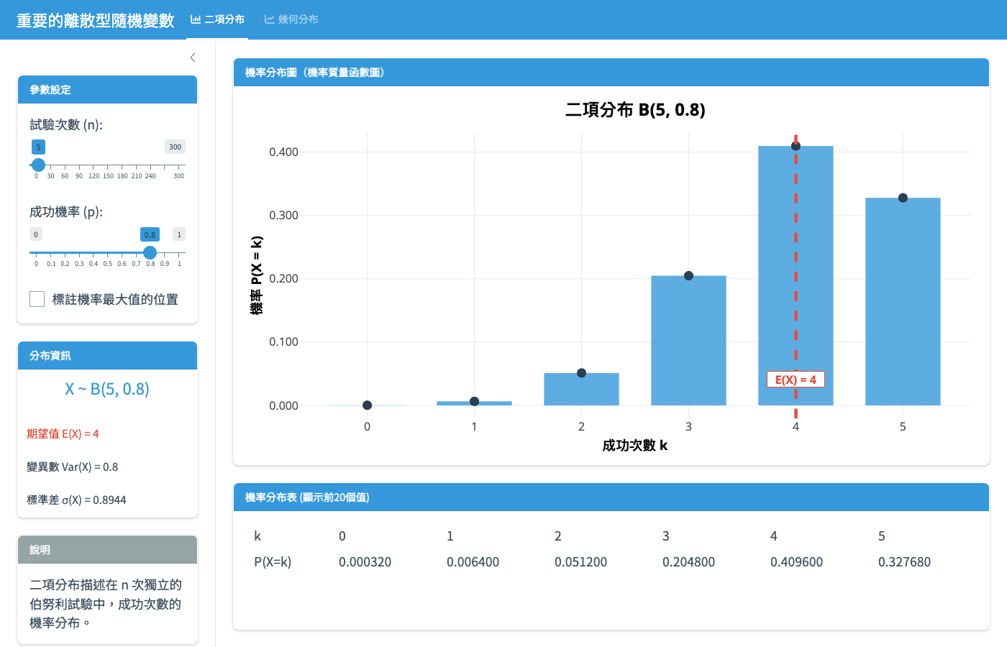Select the n slider handle showing 5

click(x=38, y=165)
